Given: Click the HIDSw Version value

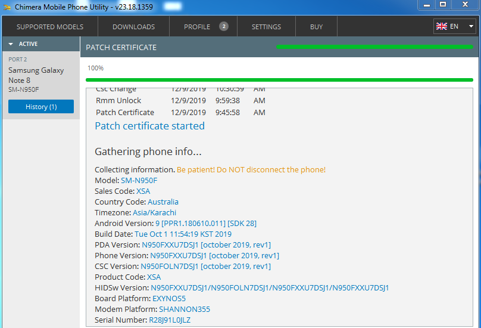Looking at the screenshot, I should [x=270, y=288].
